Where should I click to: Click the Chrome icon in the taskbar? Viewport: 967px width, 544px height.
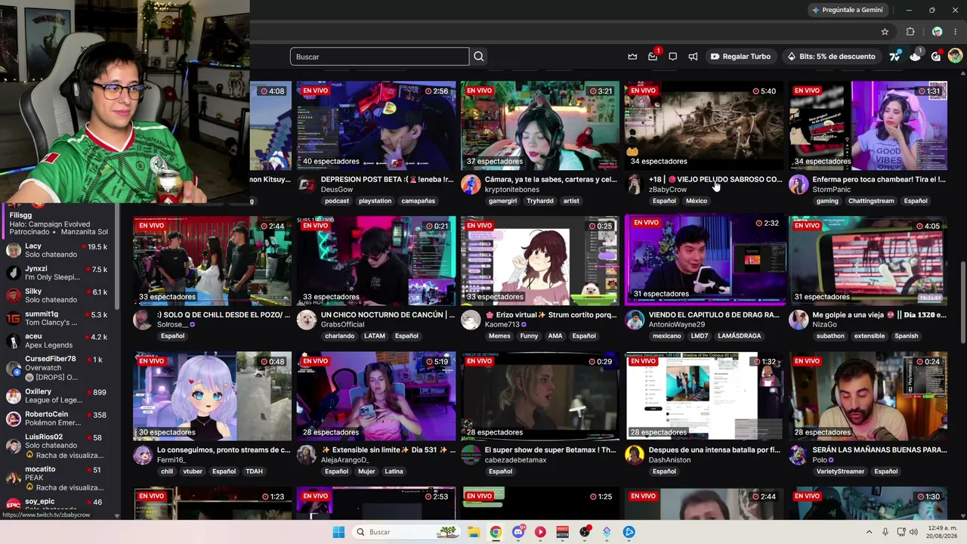pyautogui.click(x=496, y=532)
